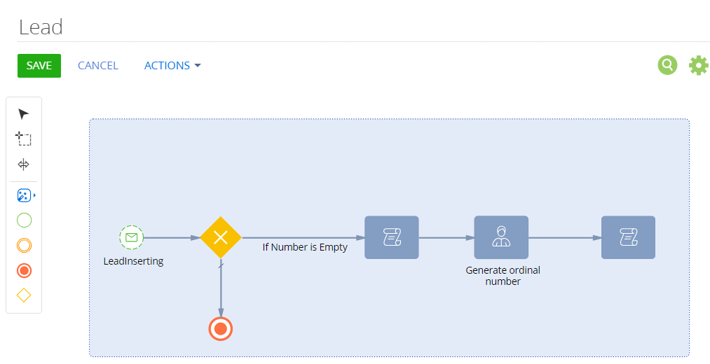Pick the green start event circle
710x364 pixels.
24,220
